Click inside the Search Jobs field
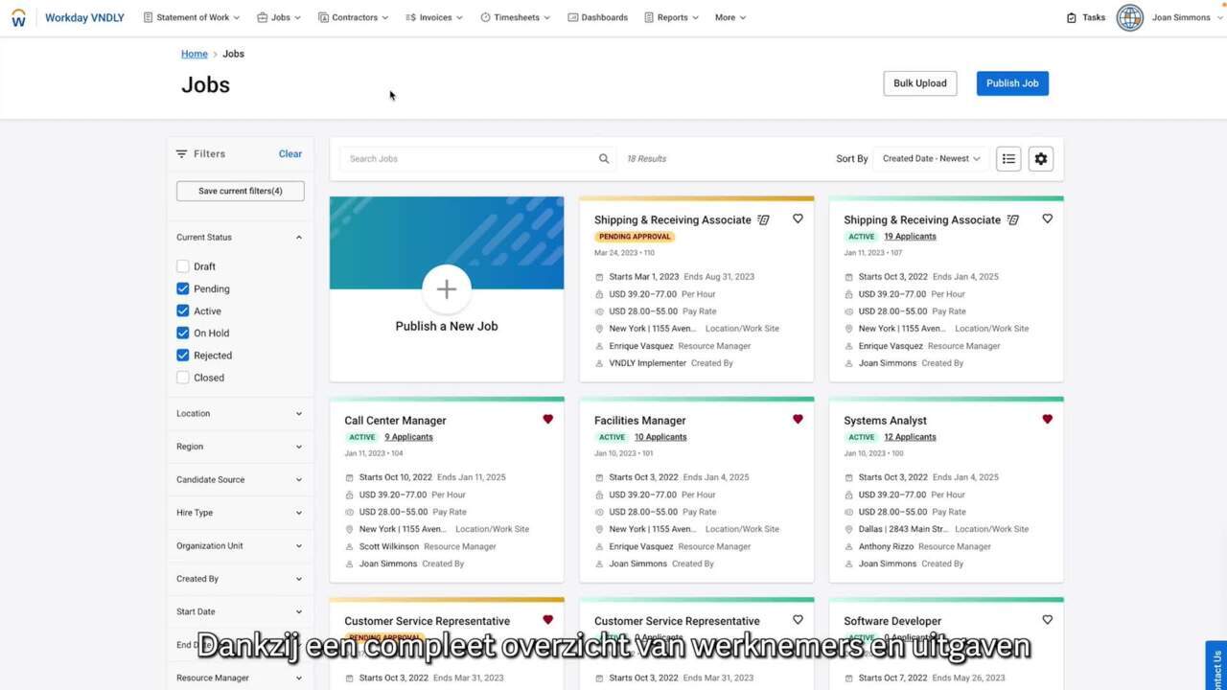The height and width of the screenshot is (690, 1227). (x=470, y=158)
